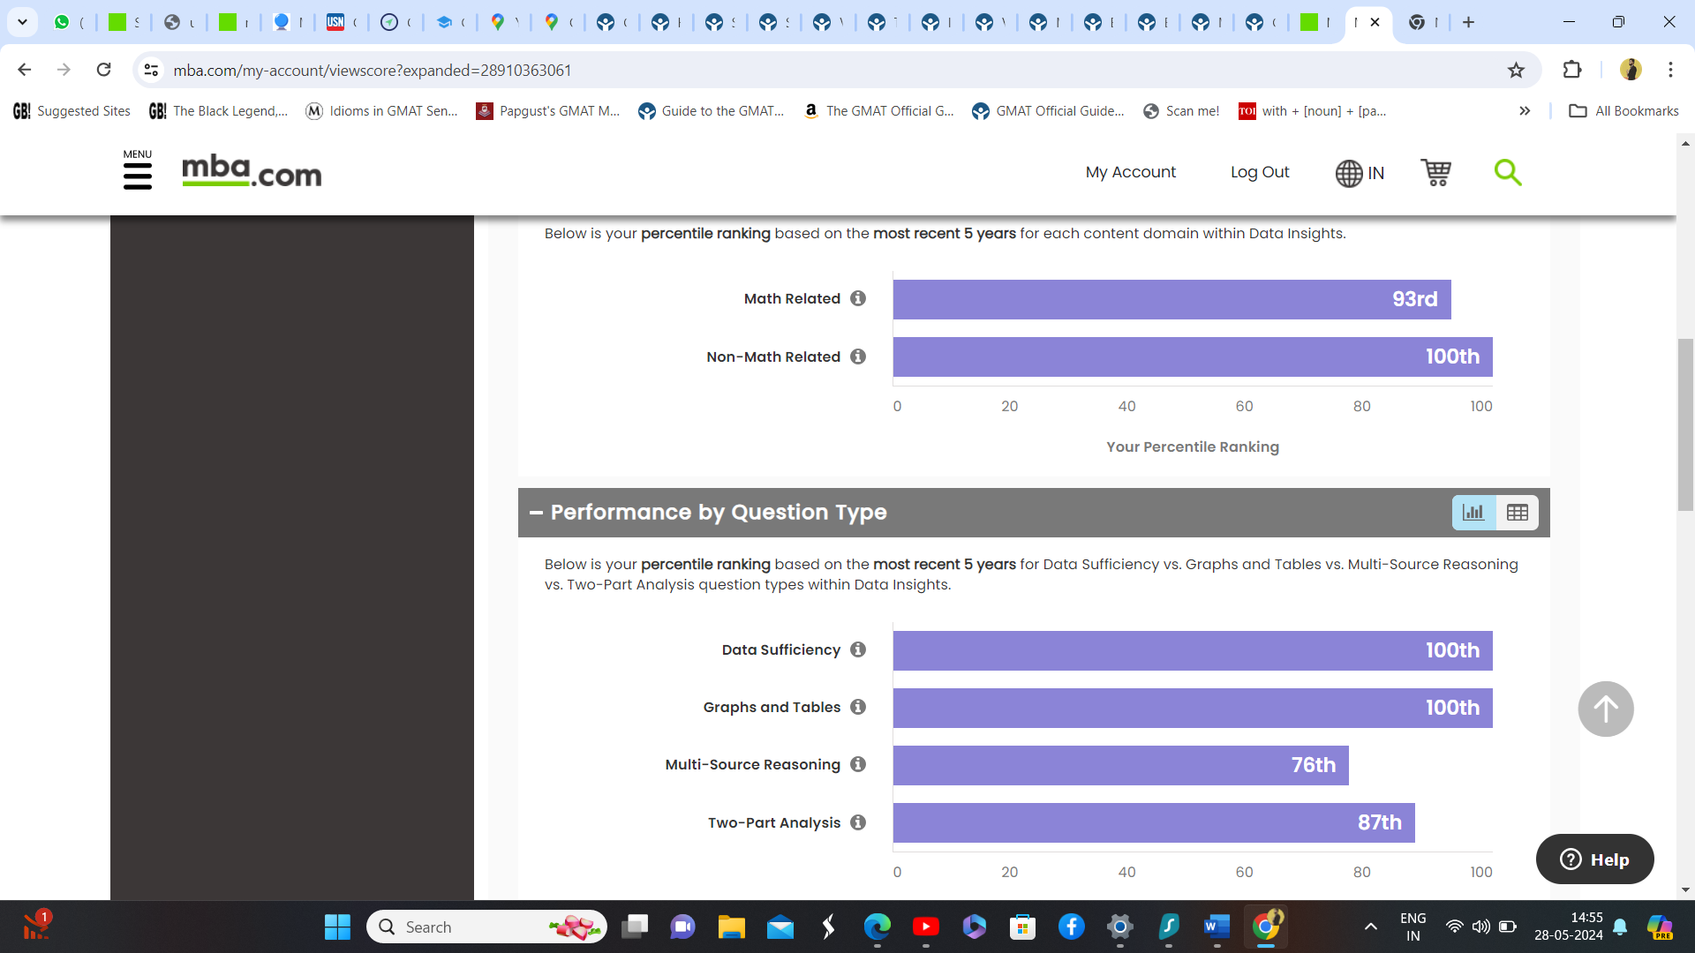Click the Log Out link
This screenshot has width=1695, height=953.
point(1260,172)
